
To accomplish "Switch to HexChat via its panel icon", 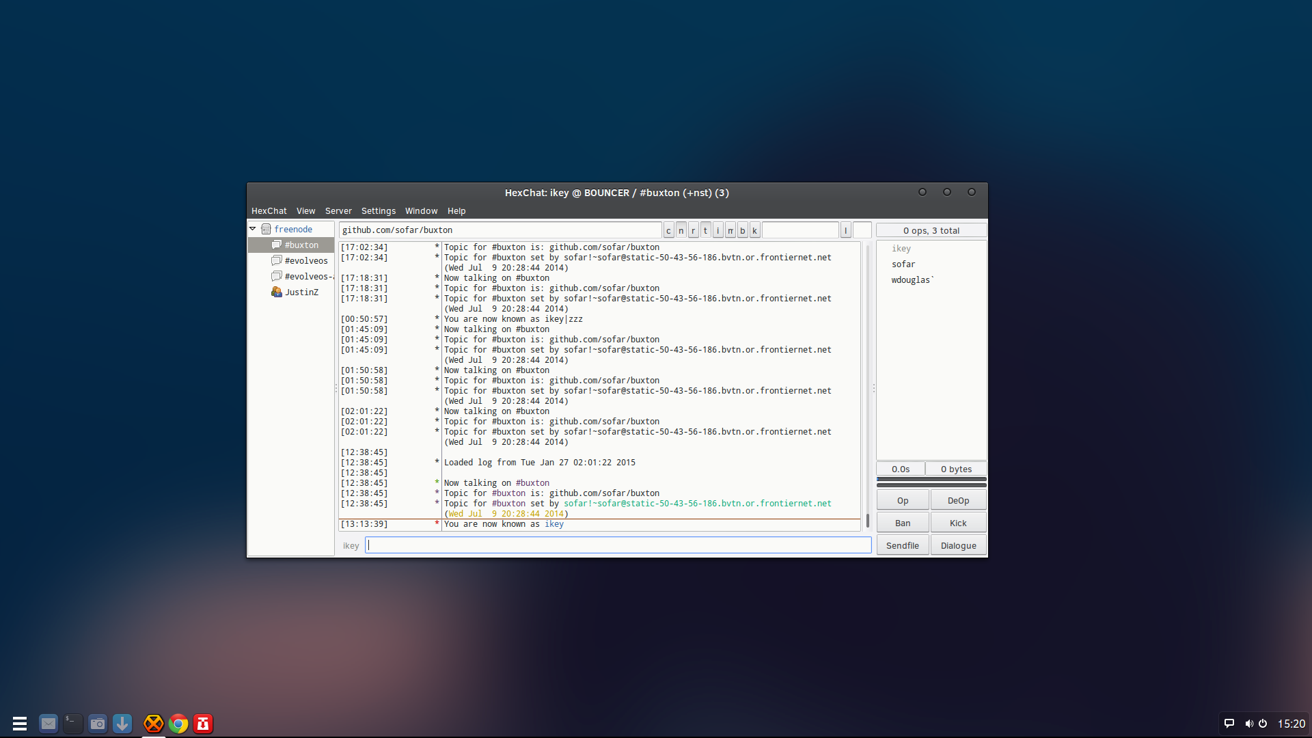I will (x=154, y=723).
